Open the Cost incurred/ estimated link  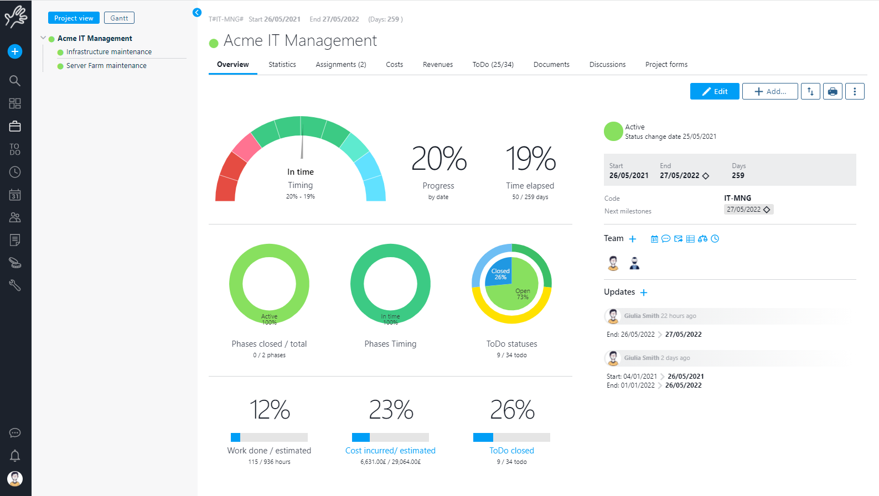(390, 451)
